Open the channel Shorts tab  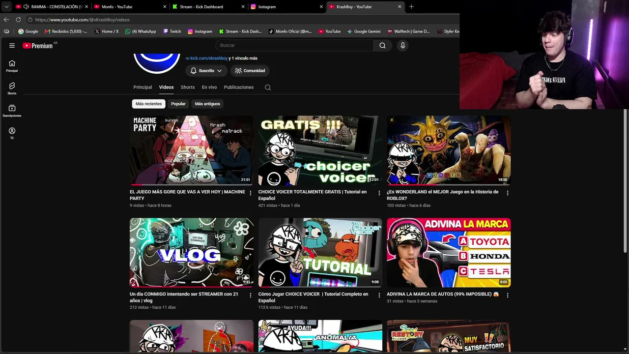(188, 88)
